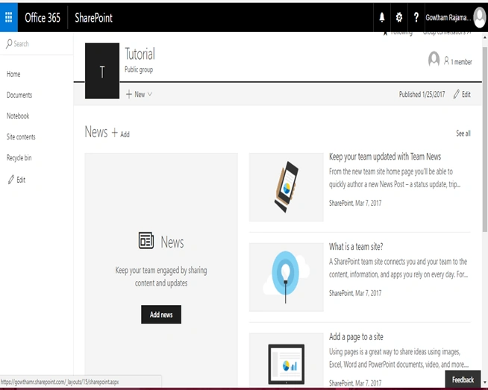Screen dimensions: 488x390
Task: Click the 1 member link
Action: point(461,62)
